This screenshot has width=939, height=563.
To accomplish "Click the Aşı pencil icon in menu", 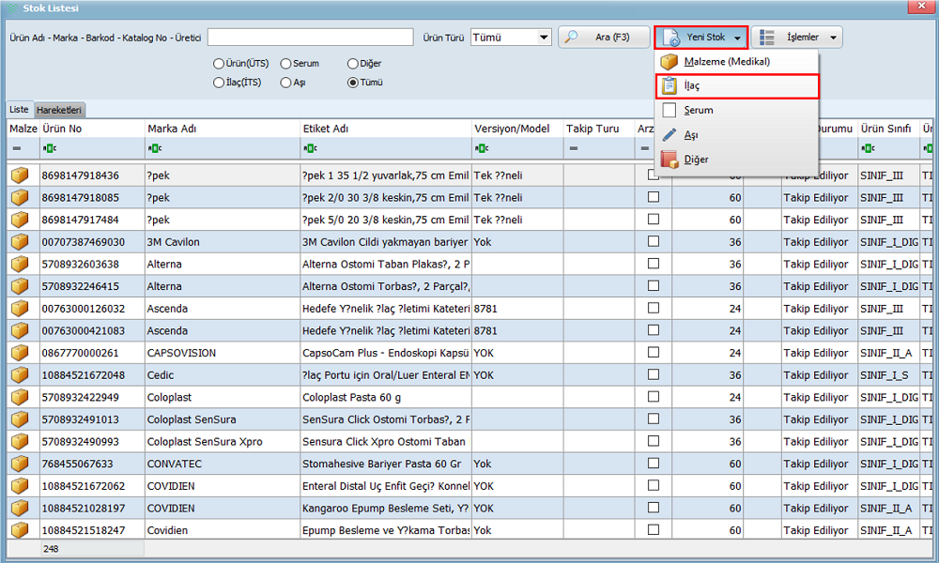I will [670, 135].
